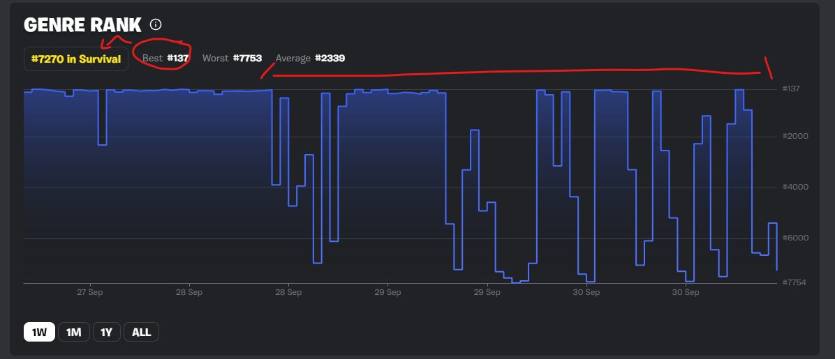This screenshot has width=835, height=359.
Task: Click the first 28 Sep axis label
Action: point(189,292)
